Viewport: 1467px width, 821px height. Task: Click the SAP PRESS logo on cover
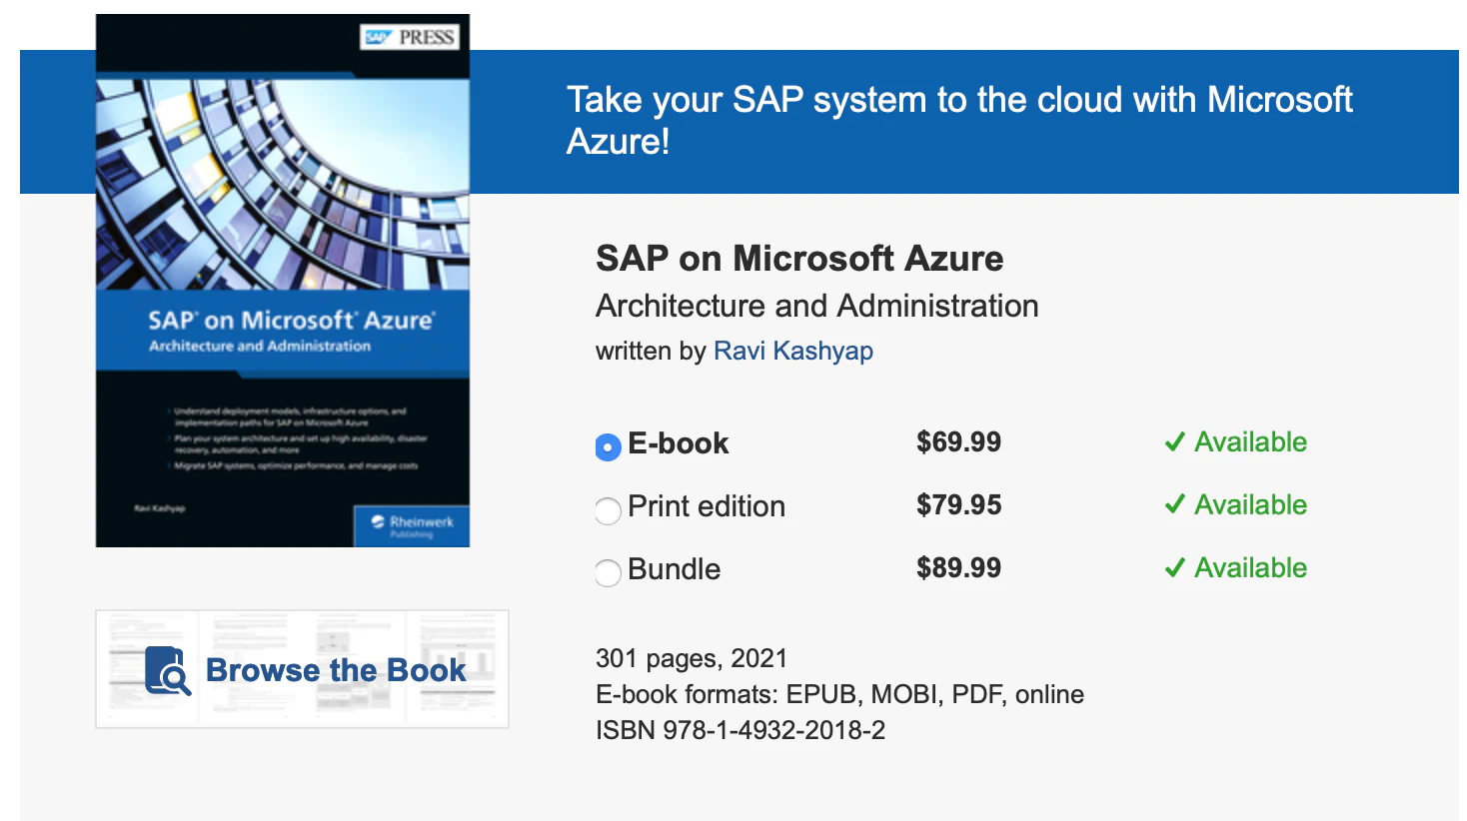pyautogui.click(x=410, y=38)
